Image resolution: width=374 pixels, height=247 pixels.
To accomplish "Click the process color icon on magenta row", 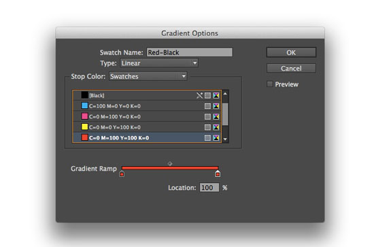I will (207, 116).
